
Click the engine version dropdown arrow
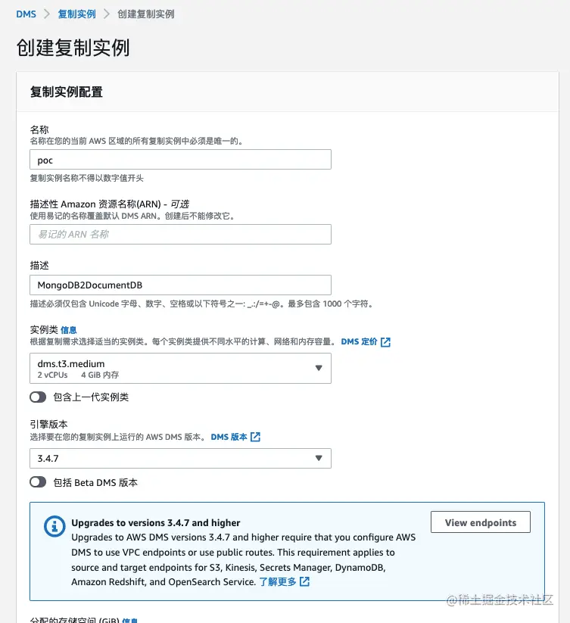click(319, 458)
